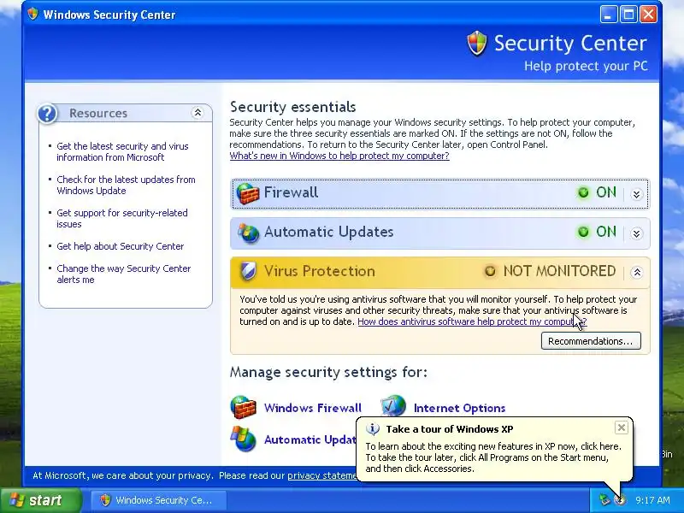
Task: Click the Firewall heading text
Action: tap(291, 192)
